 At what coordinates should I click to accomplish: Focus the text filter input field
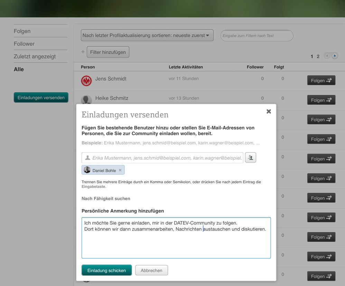point(257,36)
